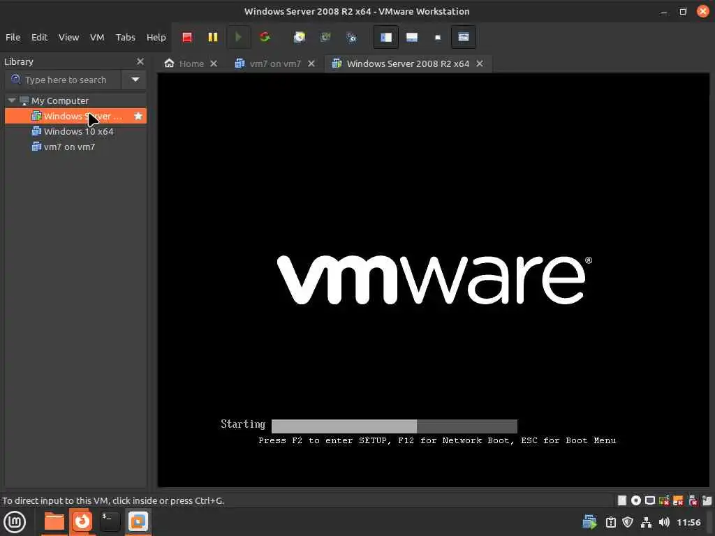Take a snapshot of this virtual machine
The width and height of the screenshot is (715, 536).
pyautogui.click(x=299, y=38)
